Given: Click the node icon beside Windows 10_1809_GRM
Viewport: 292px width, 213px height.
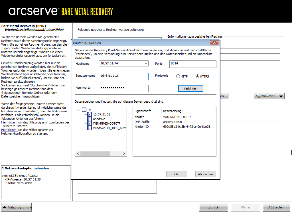Looking at the screenshot, I should pos(90,128).
